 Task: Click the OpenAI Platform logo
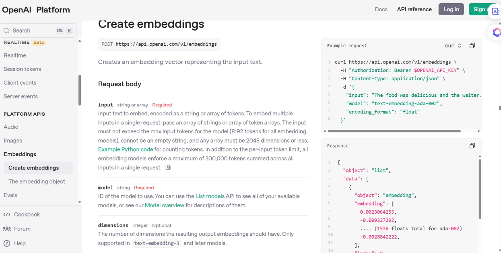point(36,10)
